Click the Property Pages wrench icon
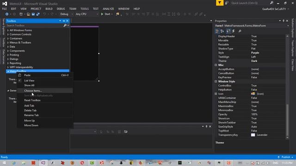 [240, 31]
